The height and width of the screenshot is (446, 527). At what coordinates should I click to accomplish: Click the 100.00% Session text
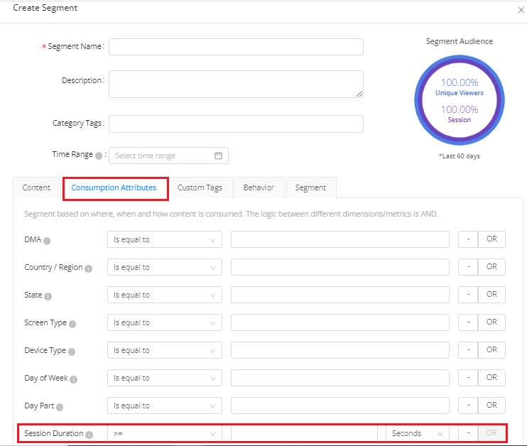click(460, 114)
